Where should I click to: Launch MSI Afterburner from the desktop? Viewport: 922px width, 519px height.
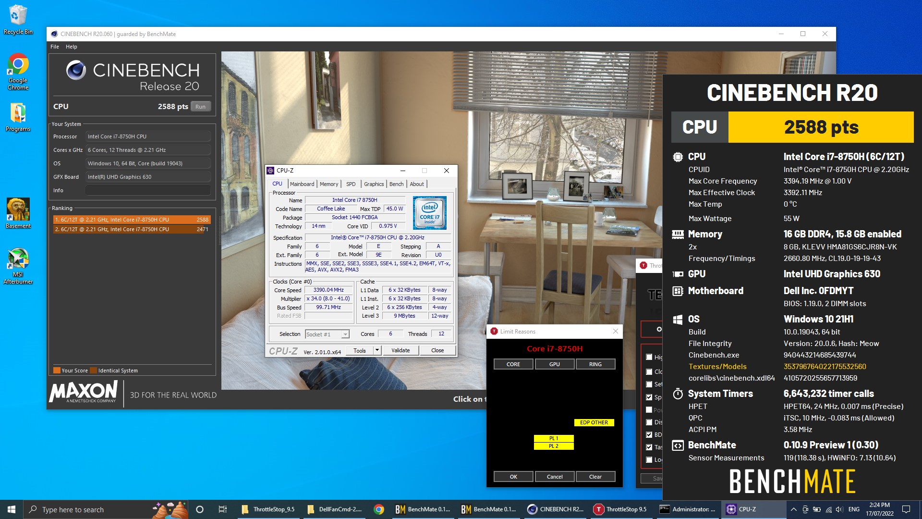click(x=18, y=266)
